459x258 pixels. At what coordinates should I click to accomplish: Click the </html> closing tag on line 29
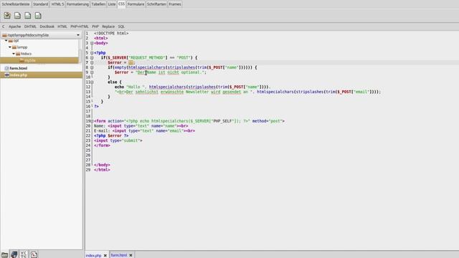pos(102,170)
